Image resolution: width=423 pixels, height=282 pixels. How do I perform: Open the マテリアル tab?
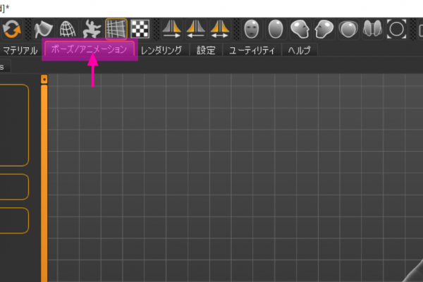pyautogui.click(x=20, y=51)
